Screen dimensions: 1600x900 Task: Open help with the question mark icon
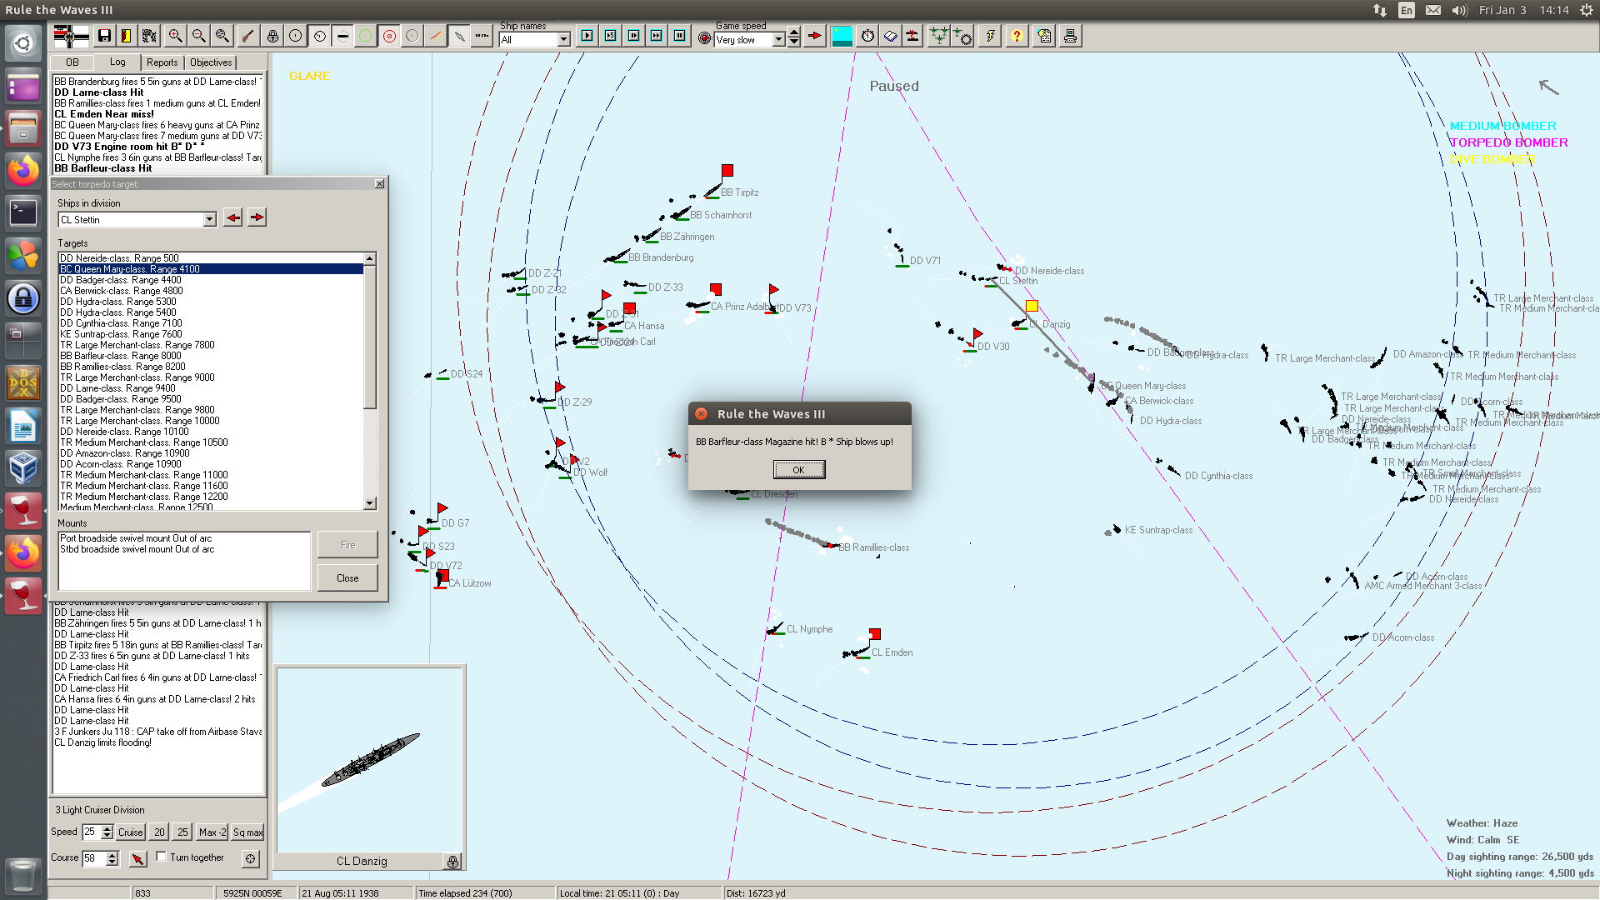tap(1017, 36)
